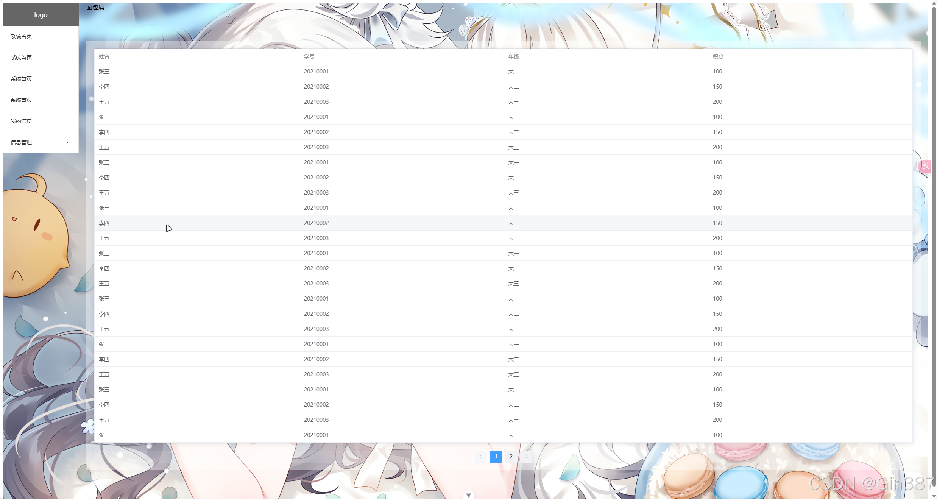The width and height of the screenshot is (937, 499).
Task: Go to previous page with left arrow
Action: coord(480,457)
